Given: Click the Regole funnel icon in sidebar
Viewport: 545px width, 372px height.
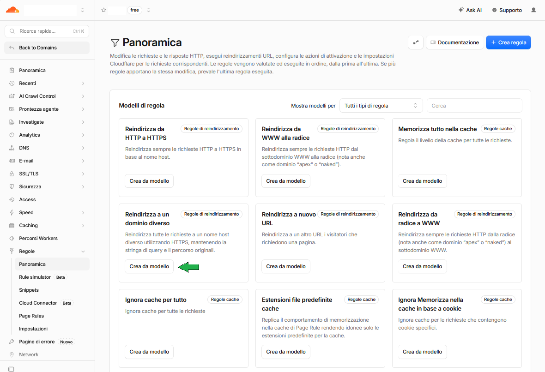Looking at the screenshot, I should tap(12, 251).
